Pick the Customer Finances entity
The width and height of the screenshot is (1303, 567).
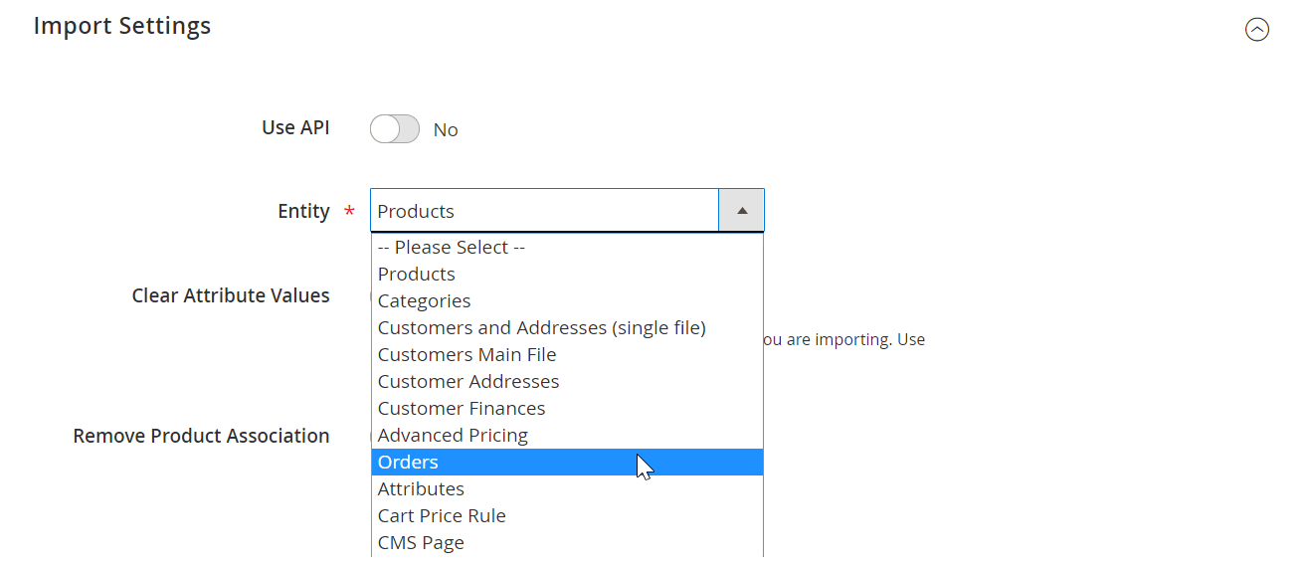(462, 409)
